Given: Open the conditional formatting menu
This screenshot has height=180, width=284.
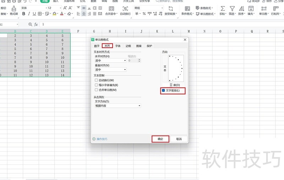Looking at the screenshot, I should coord(187,11).
